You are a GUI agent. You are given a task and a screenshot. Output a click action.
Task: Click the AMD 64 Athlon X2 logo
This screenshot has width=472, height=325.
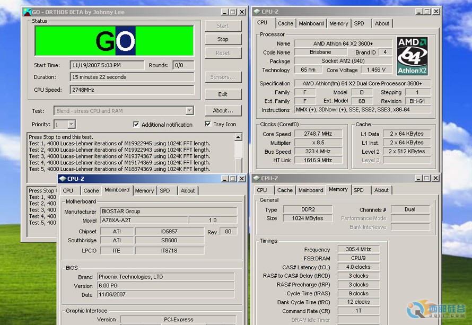pyautogui.click(x=412, y=56)
